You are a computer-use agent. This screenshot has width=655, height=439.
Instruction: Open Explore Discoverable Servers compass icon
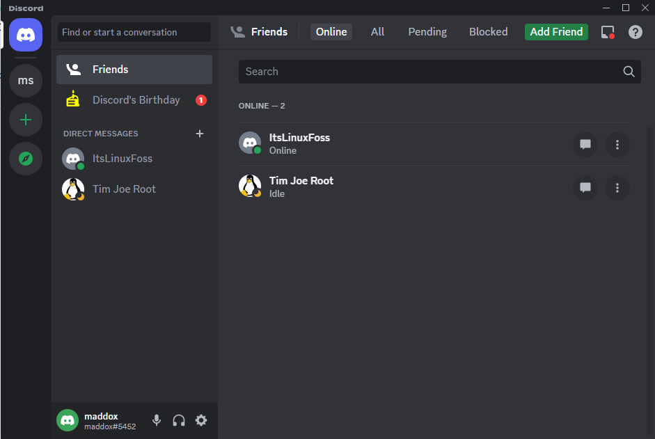tap(26, 159)
